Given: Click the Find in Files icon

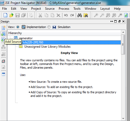Looking at the screenshot, I should [86, 15].
